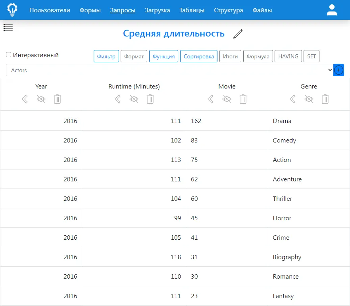
Task: Click the Movie column header
Action: (227, 87)
